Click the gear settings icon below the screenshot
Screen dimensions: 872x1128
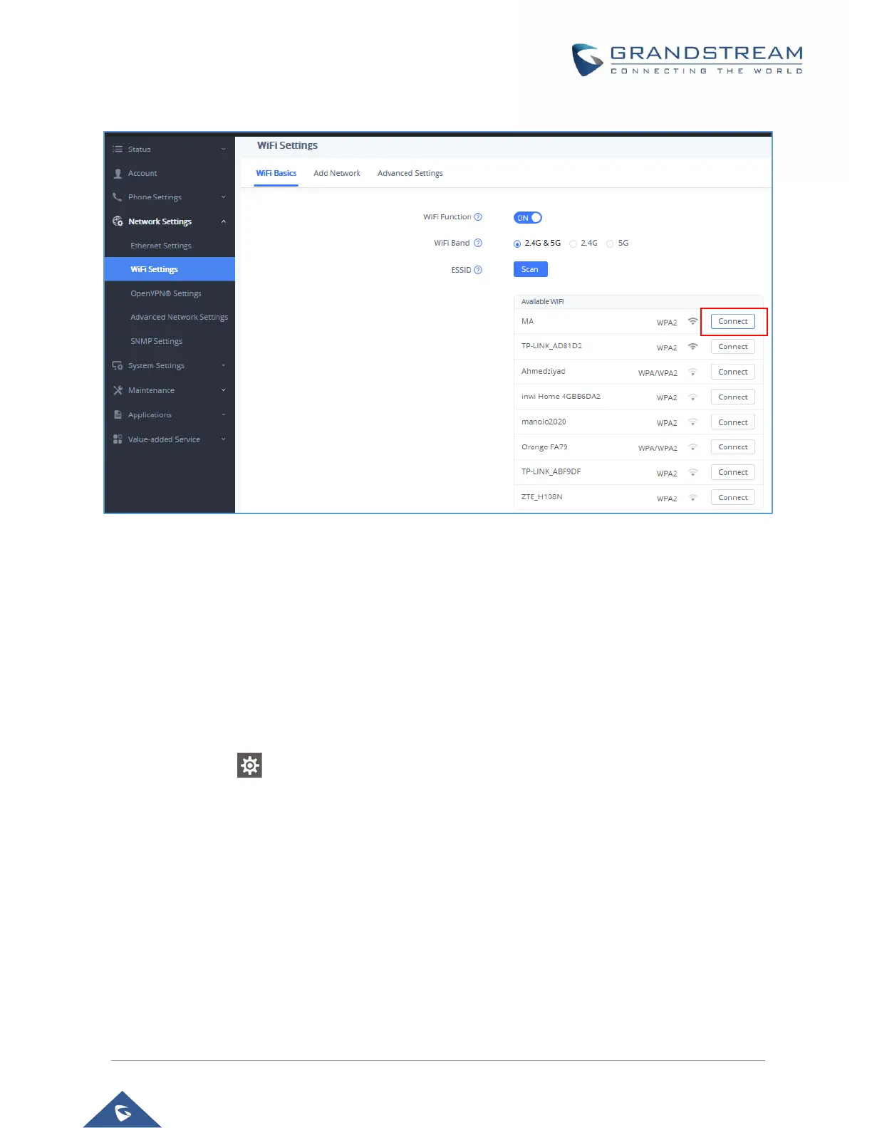(x=250, y=766)
